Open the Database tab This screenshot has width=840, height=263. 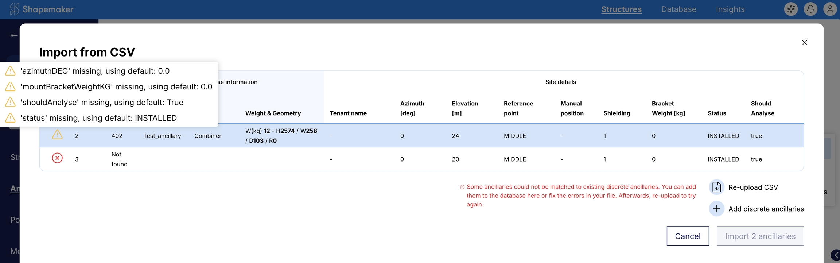(678, 9)
